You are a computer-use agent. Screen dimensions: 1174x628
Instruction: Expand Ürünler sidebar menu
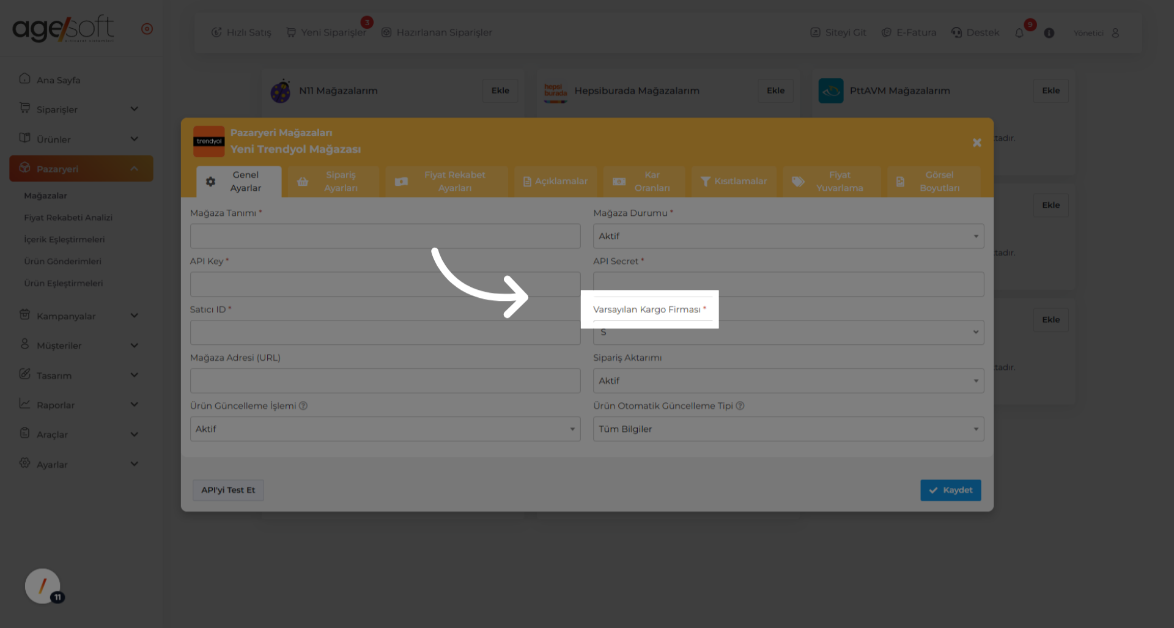coord(81,139)
